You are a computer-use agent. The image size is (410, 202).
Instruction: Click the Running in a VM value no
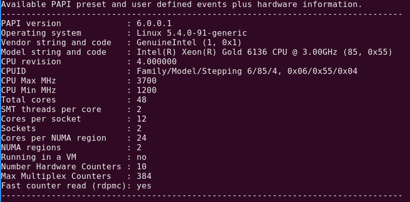coord(142,157)
